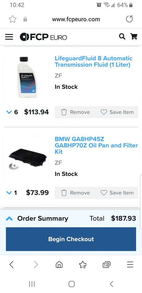Begin Checkout
142x293 pixels.
tap(71, 239)
